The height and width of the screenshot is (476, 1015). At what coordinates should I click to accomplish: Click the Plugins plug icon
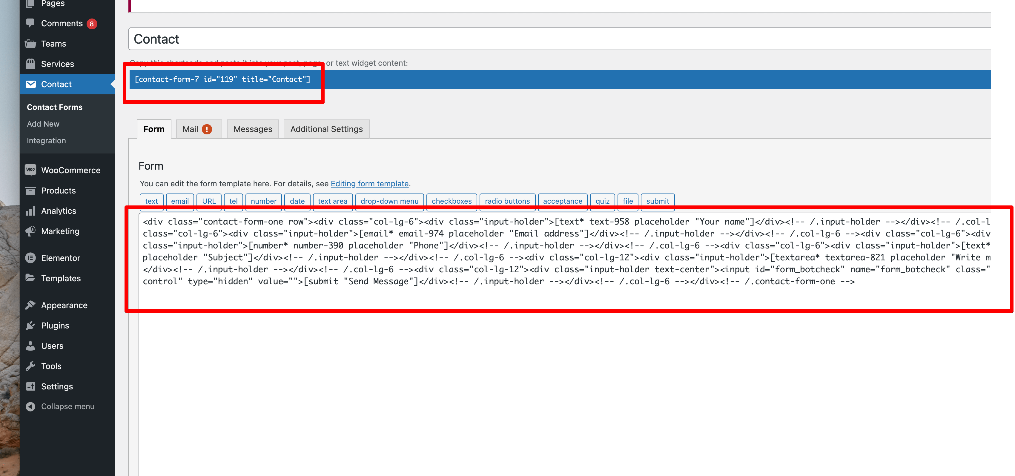pyautogui.click(x=30, y=325)
